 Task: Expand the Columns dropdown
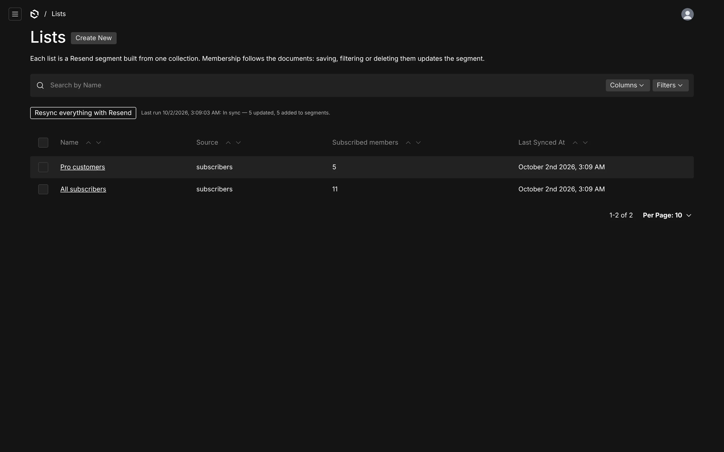tap(627, 85)
